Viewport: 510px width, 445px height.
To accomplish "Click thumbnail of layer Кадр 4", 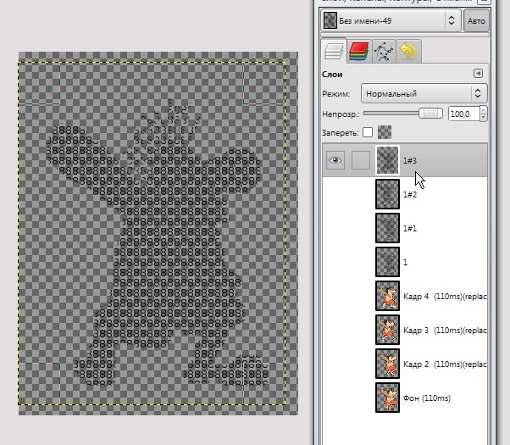I will 387,296.
